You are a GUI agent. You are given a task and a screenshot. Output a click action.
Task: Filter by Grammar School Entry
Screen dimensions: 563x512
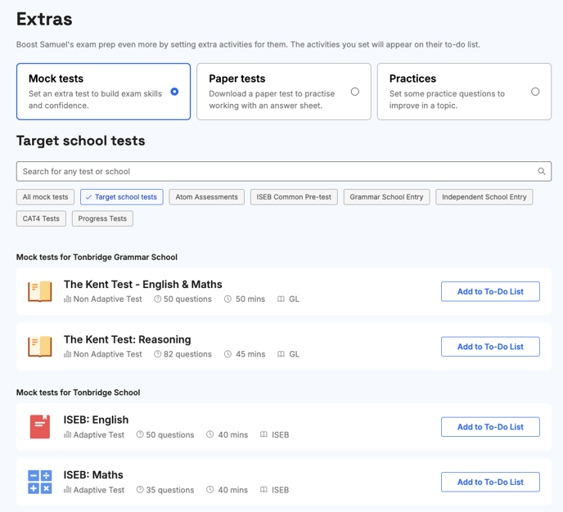click(x=386, y=197)
